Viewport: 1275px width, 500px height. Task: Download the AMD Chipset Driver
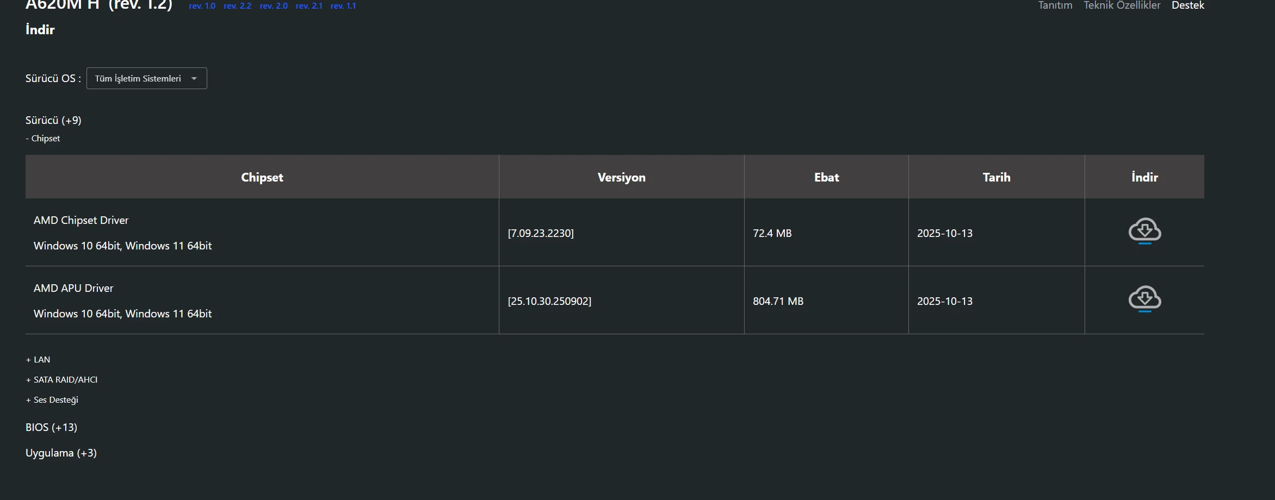1144,232
